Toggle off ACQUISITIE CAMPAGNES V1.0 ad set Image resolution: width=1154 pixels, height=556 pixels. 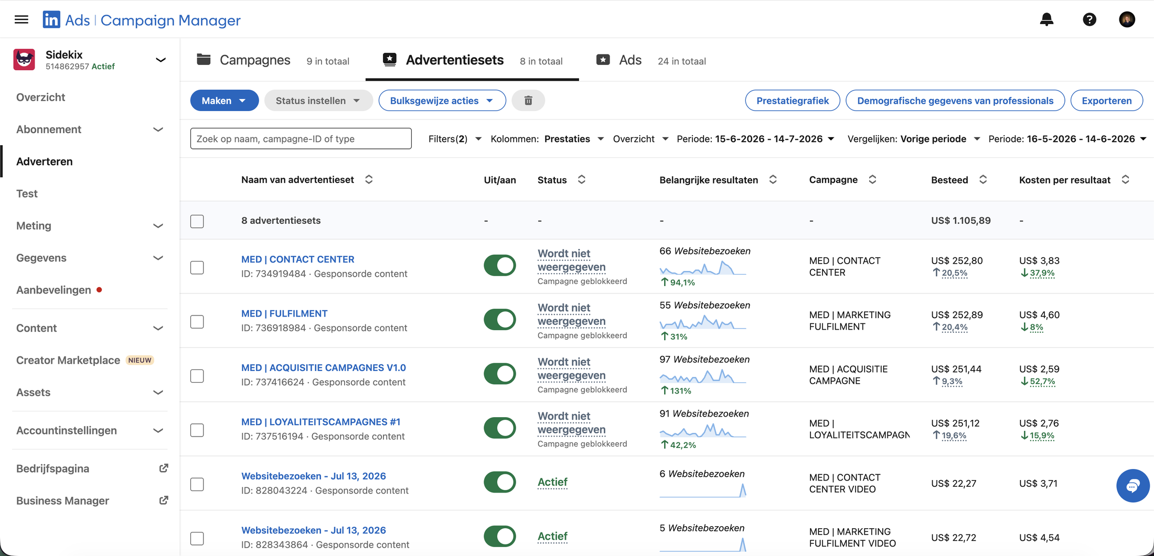[500, 374]
